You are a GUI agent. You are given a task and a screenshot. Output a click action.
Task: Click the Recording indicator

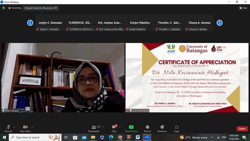point(15,8)
